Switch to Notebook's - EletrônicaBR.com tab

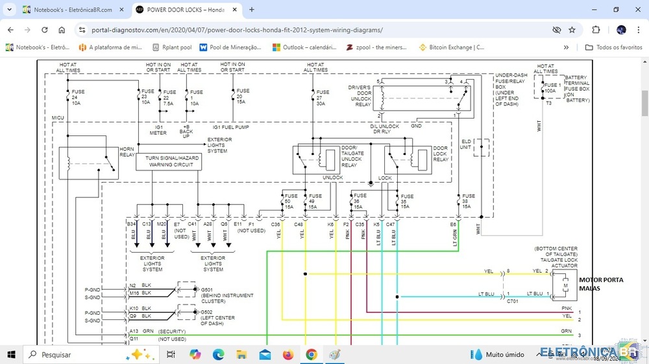click(x=71, y=10)
